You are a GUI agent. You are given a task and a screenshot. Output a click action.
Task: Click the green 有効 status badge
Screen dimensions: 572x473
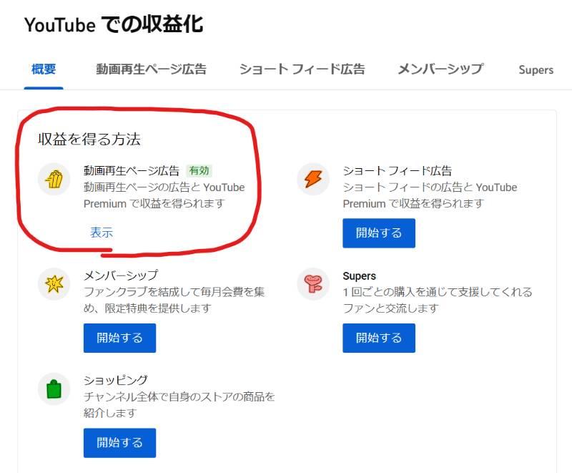click(199, 170)
